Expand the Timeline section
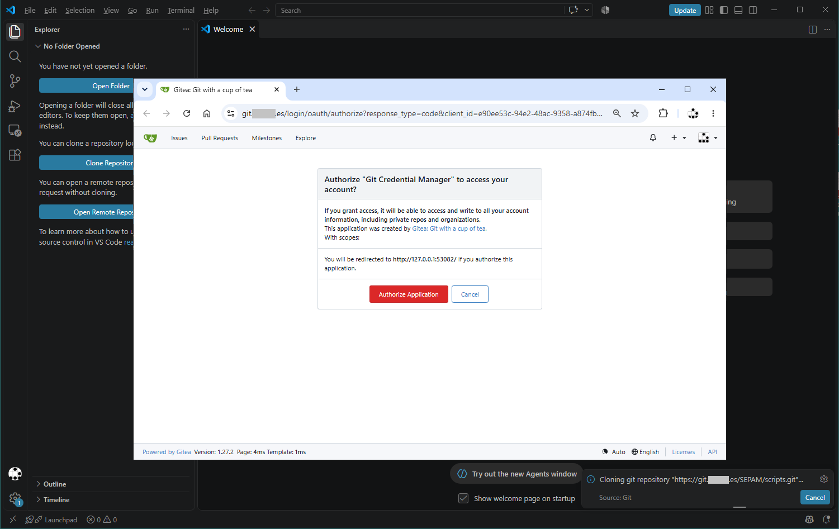 (56, 500)
